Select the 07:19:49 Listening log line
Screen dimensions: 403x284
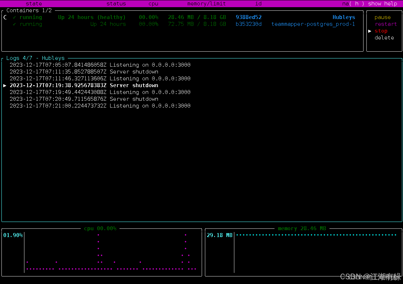pyautogui.click(x=100, y=92)
